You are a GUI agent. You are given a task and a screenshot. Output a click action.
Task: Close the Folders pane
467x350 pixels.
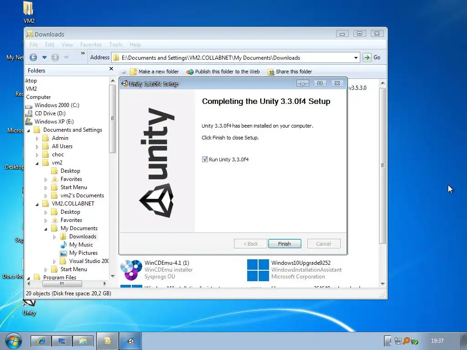coord(111,69)
